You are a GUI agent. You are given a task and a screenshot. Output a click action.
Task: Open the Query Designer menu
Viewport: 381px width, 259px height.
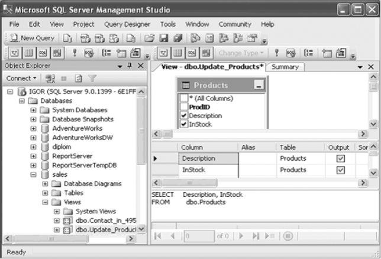click(x=127, y=24)
